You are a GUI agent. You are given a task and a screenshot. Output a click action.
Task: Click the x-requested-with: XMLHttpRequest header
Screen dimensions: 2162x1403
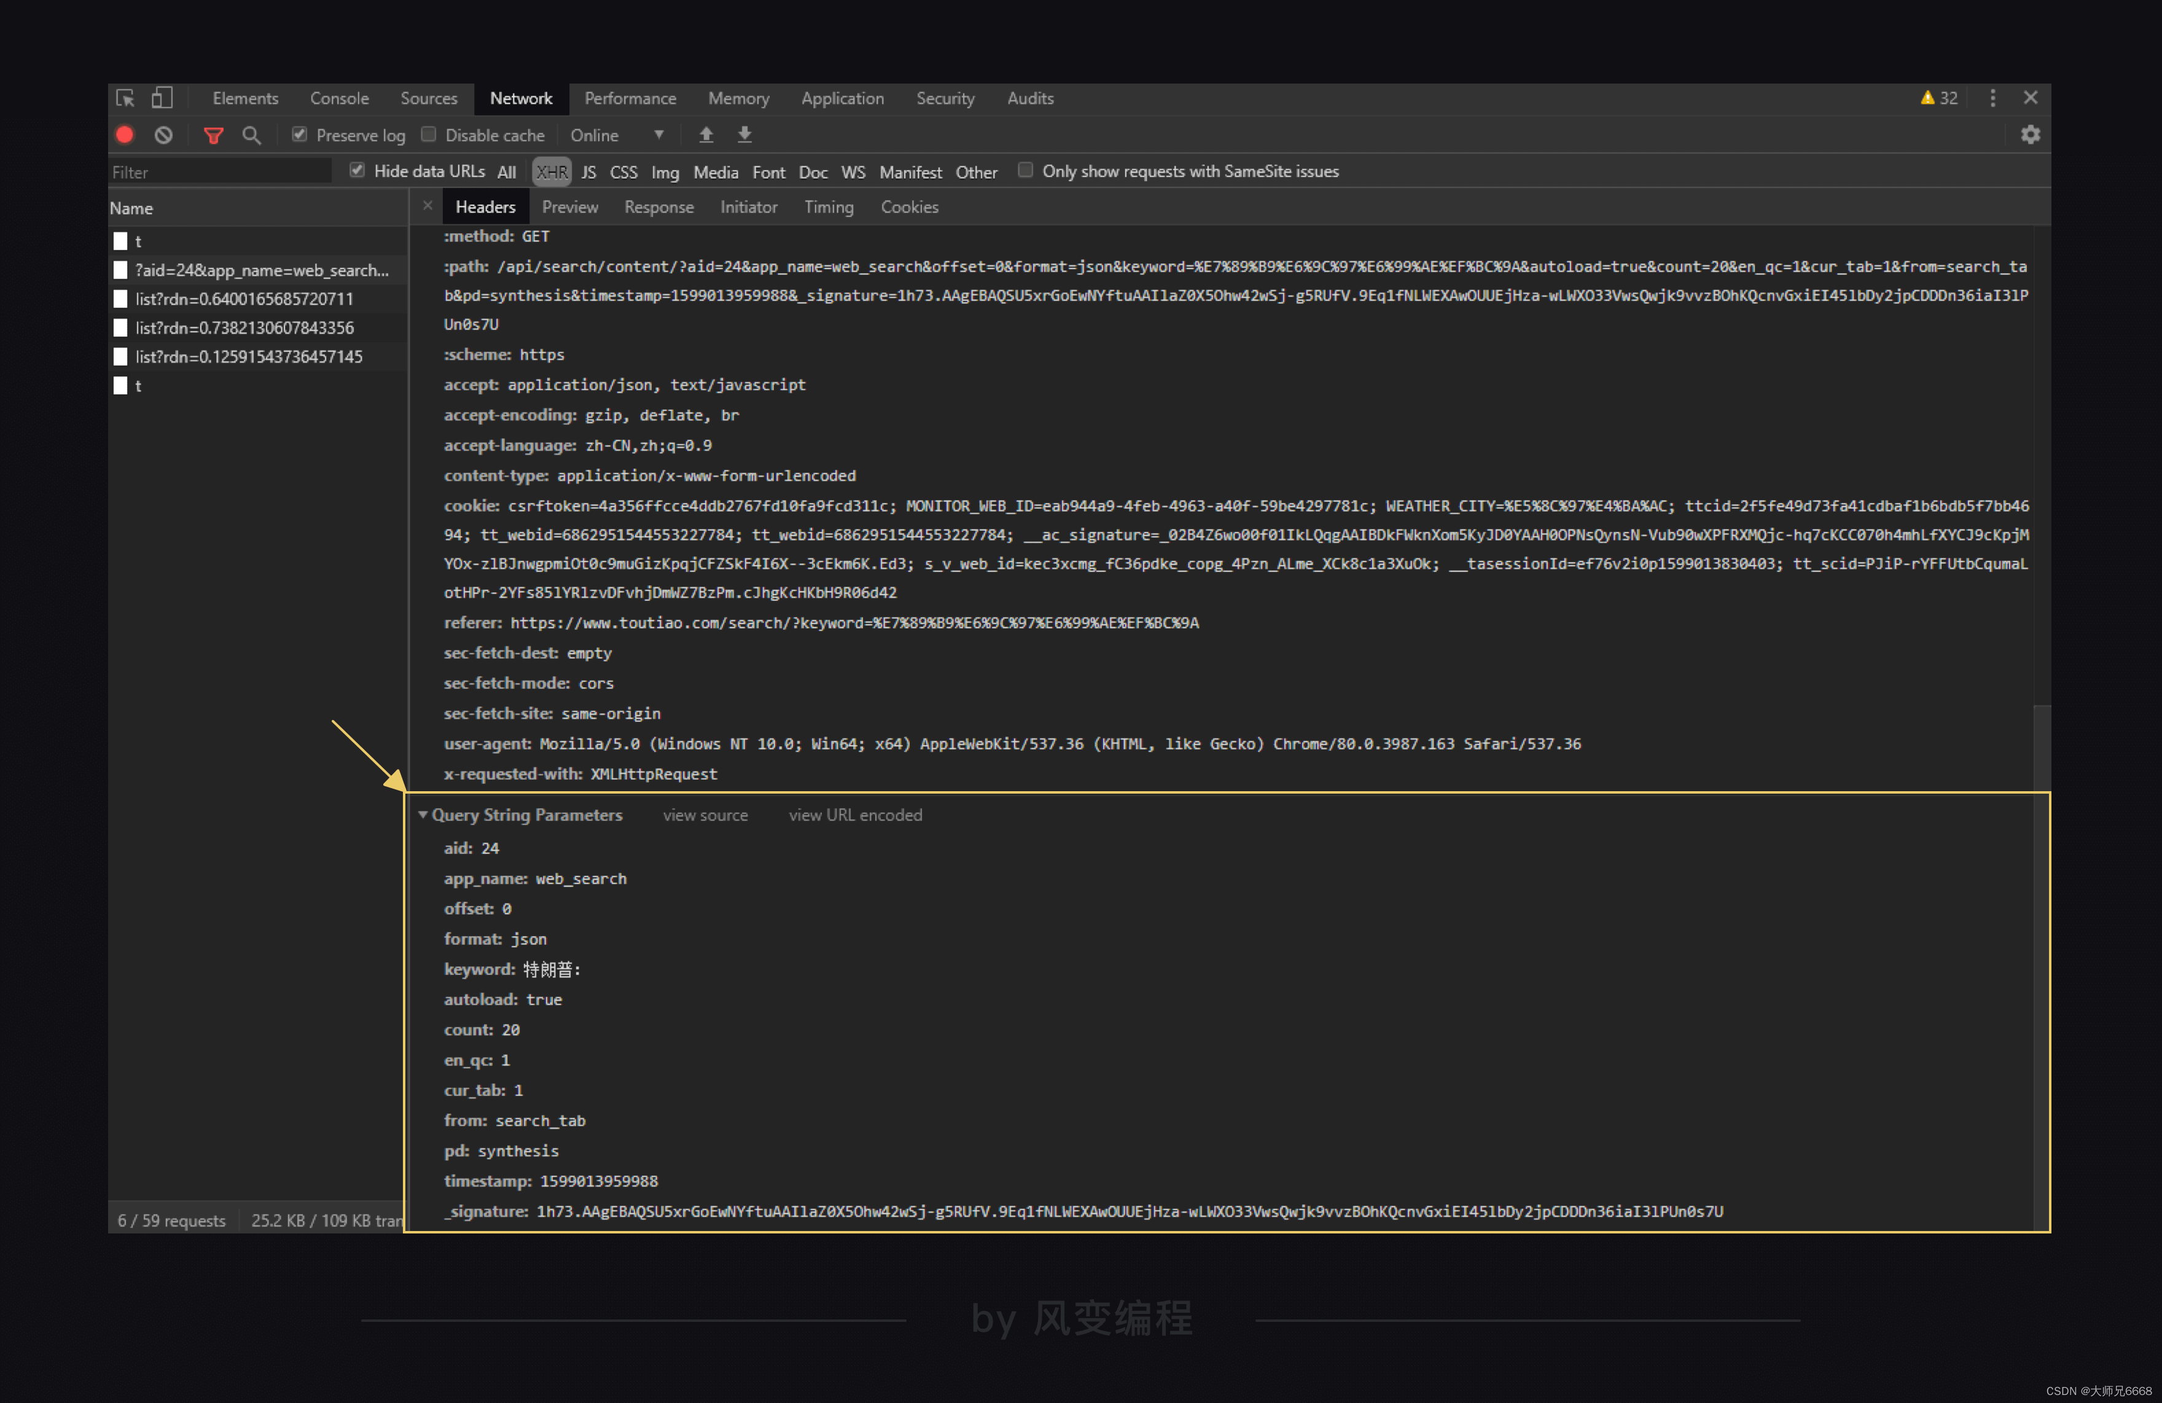click(x=580, y=774)
